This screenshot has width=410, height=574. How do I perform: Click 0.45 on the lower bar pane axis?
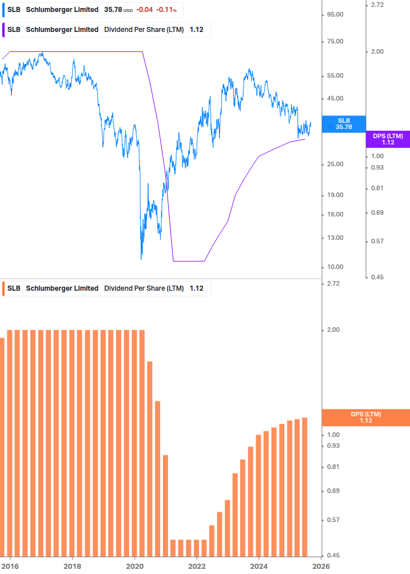point(333,555)
